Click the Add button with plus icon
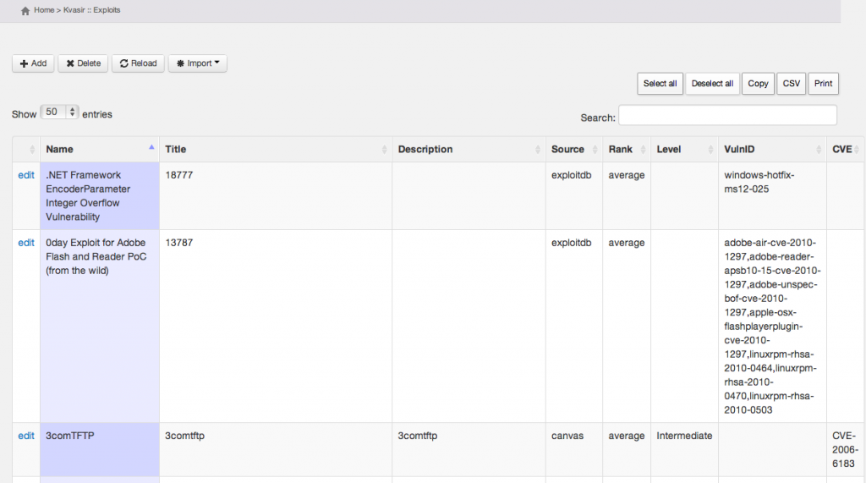 coord(33,63)
